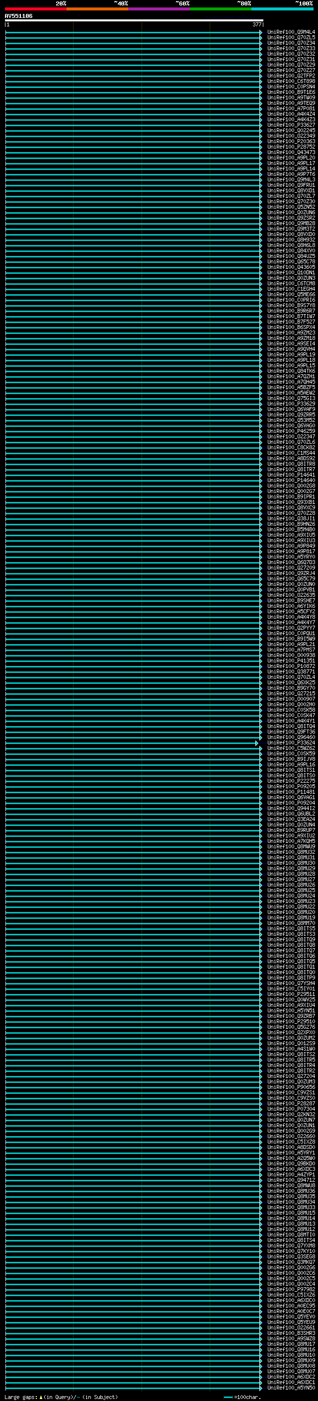The height and width of the screenshot is (1401, 318).
Task: Click the cyan ~100% identity legend segment
Action: tap(282, 9)
